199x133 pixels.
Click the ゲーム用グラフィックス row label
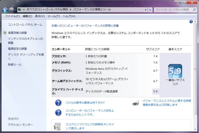click(67, 81)
